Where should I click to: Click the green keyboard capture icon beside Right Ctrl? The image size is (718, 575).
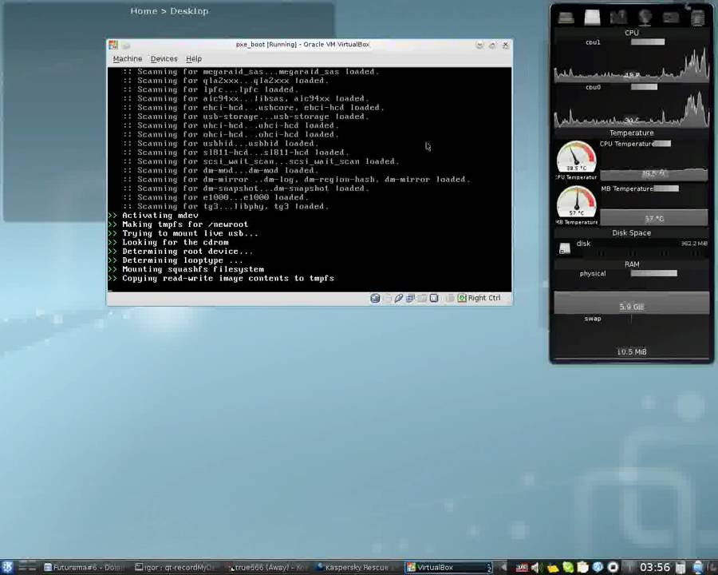462,298
